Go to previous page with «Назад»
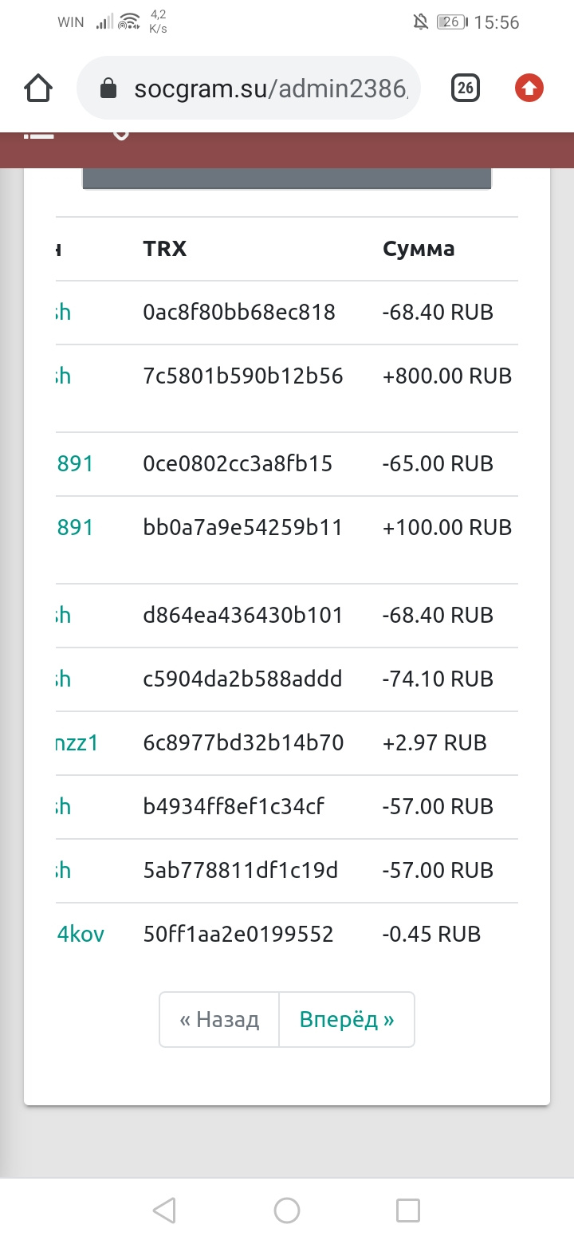The image size is (574, 1244). pos(219,1019)
